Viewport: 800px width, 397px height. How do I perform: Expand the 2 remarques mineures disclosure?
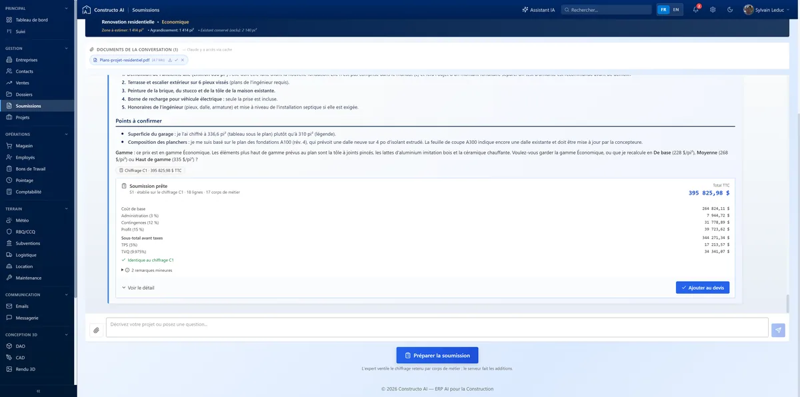coord(147,270)
